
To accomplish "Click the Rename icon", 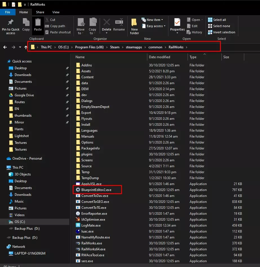I will click(x=119, y=22).
